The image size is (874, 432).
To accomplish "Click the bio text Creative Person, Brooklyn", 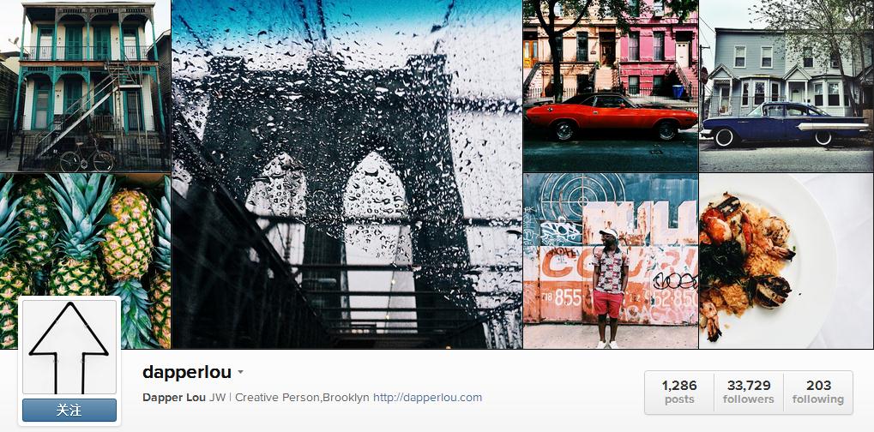I will click(x=302, y=398).
